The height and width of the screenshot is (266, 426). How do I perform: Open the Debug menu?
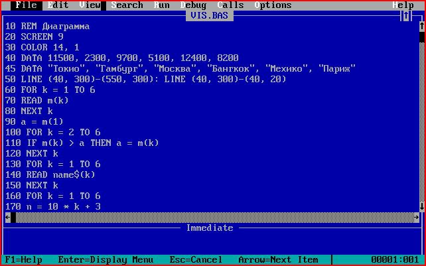pyautogui.click(x=194, y=5)
